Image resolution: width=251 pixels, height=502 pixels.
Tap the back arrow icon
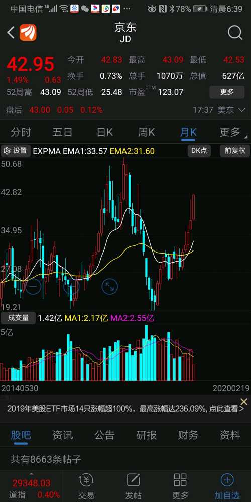coord(11,33)
